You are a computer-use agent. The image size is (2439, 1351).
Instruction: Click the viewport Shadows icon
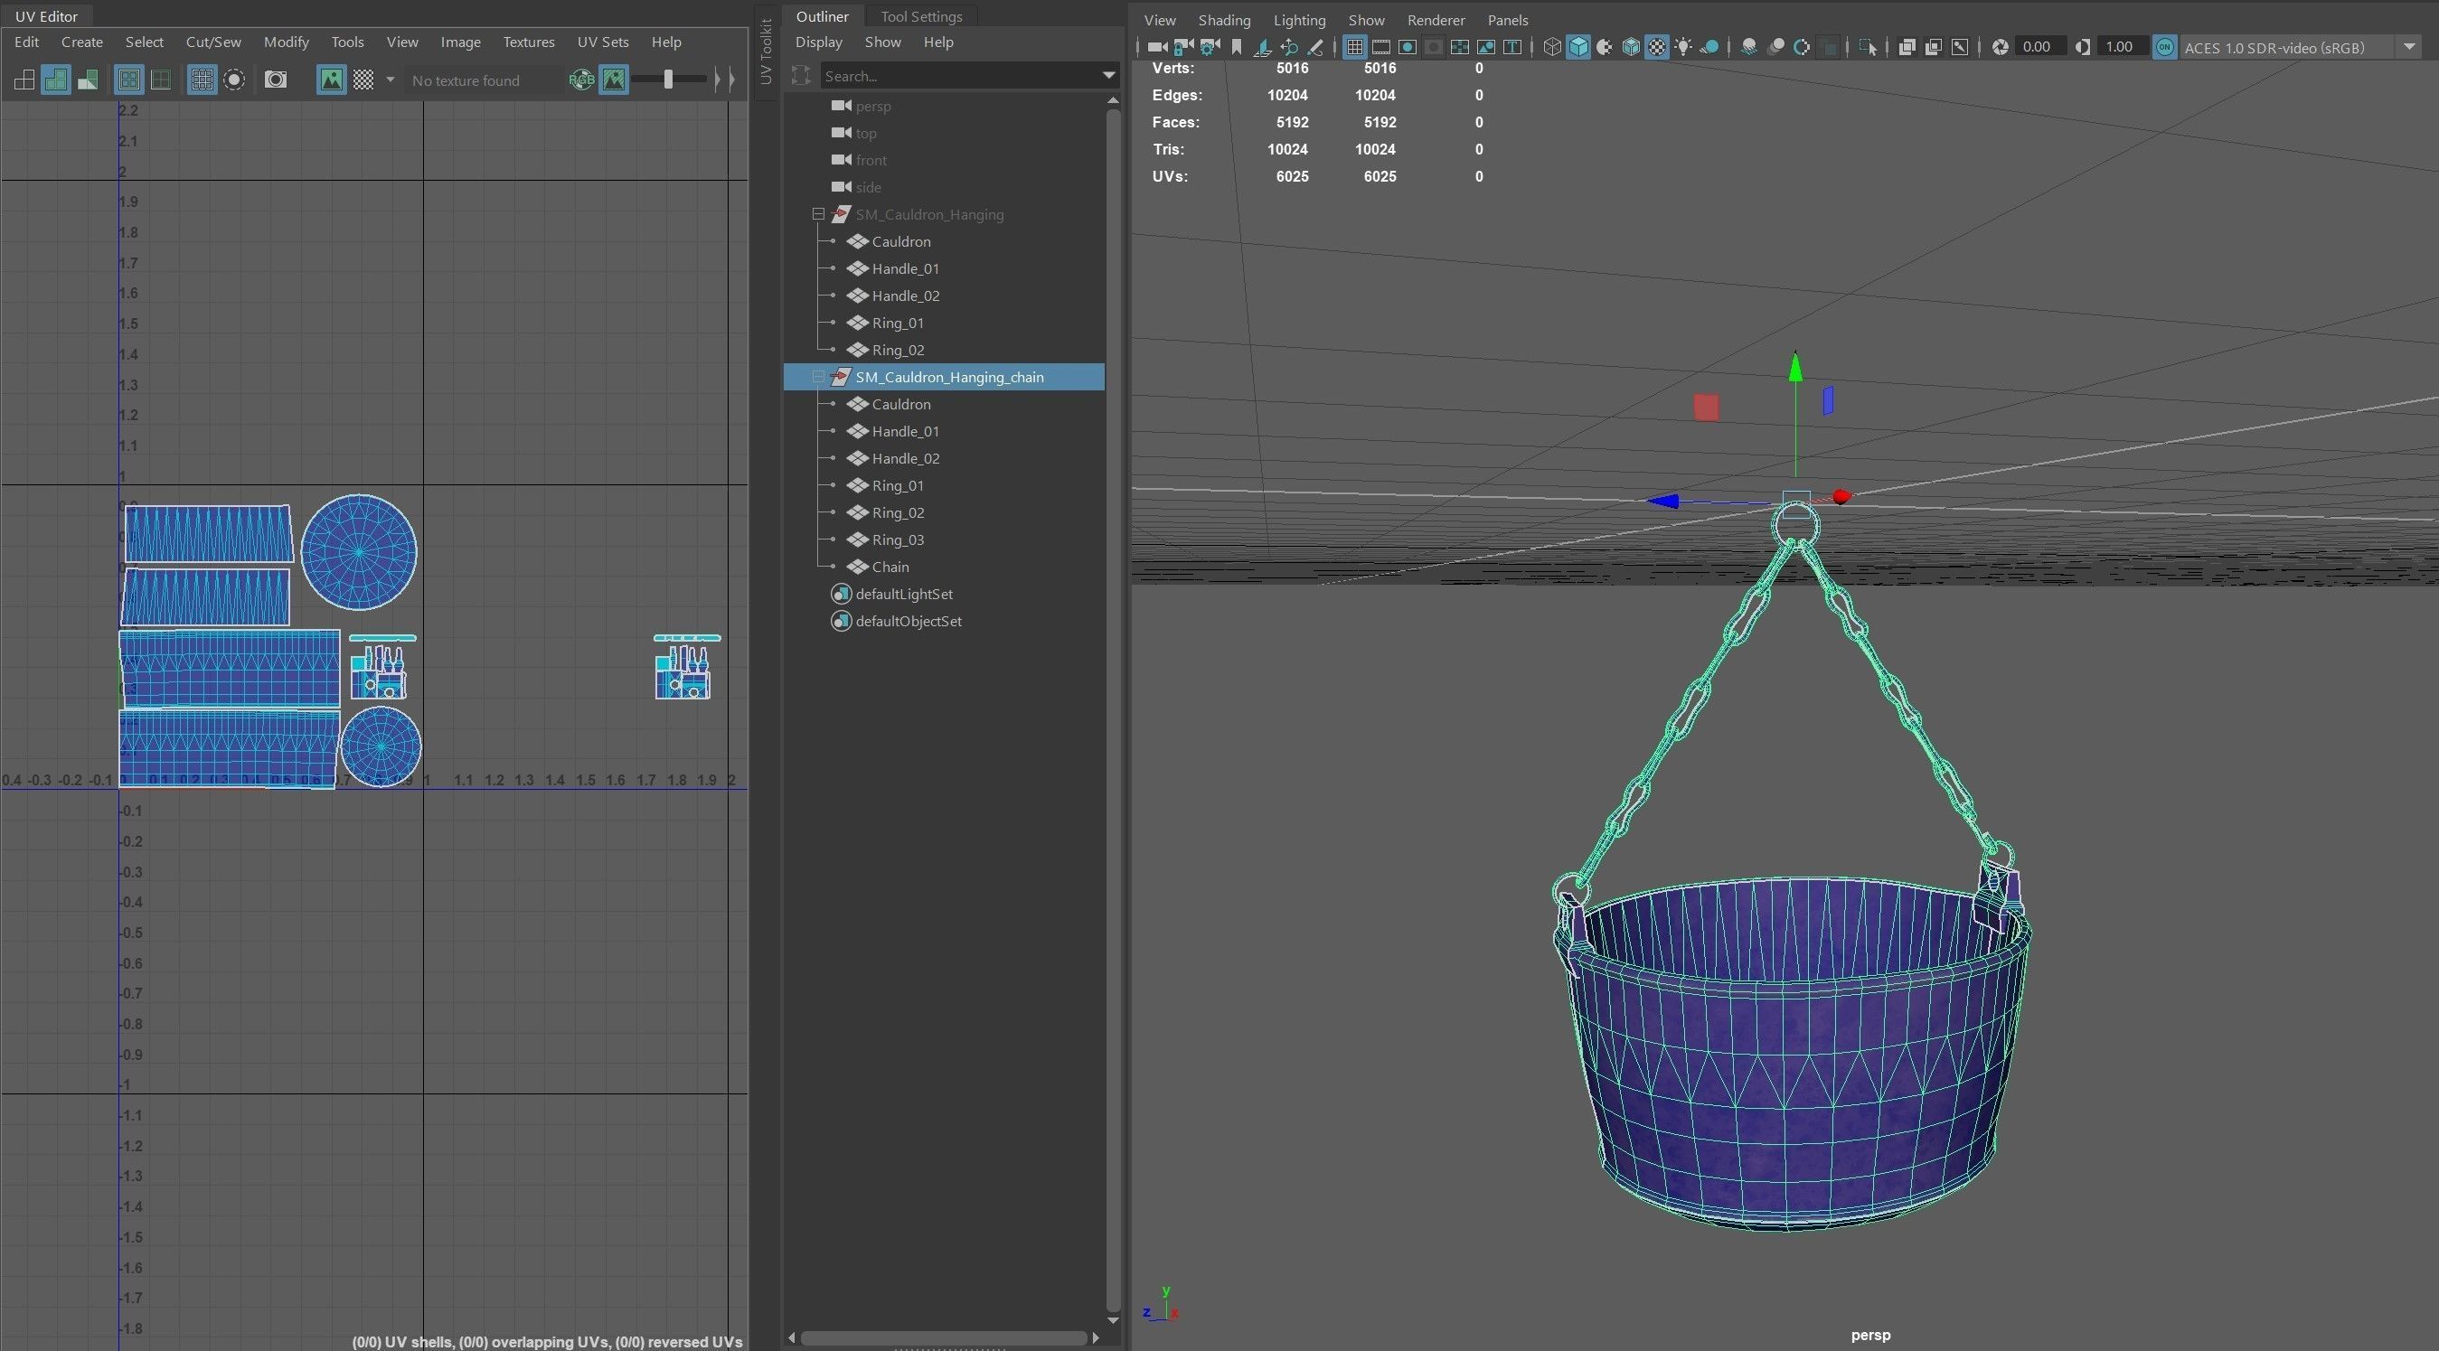[1710, 46]
